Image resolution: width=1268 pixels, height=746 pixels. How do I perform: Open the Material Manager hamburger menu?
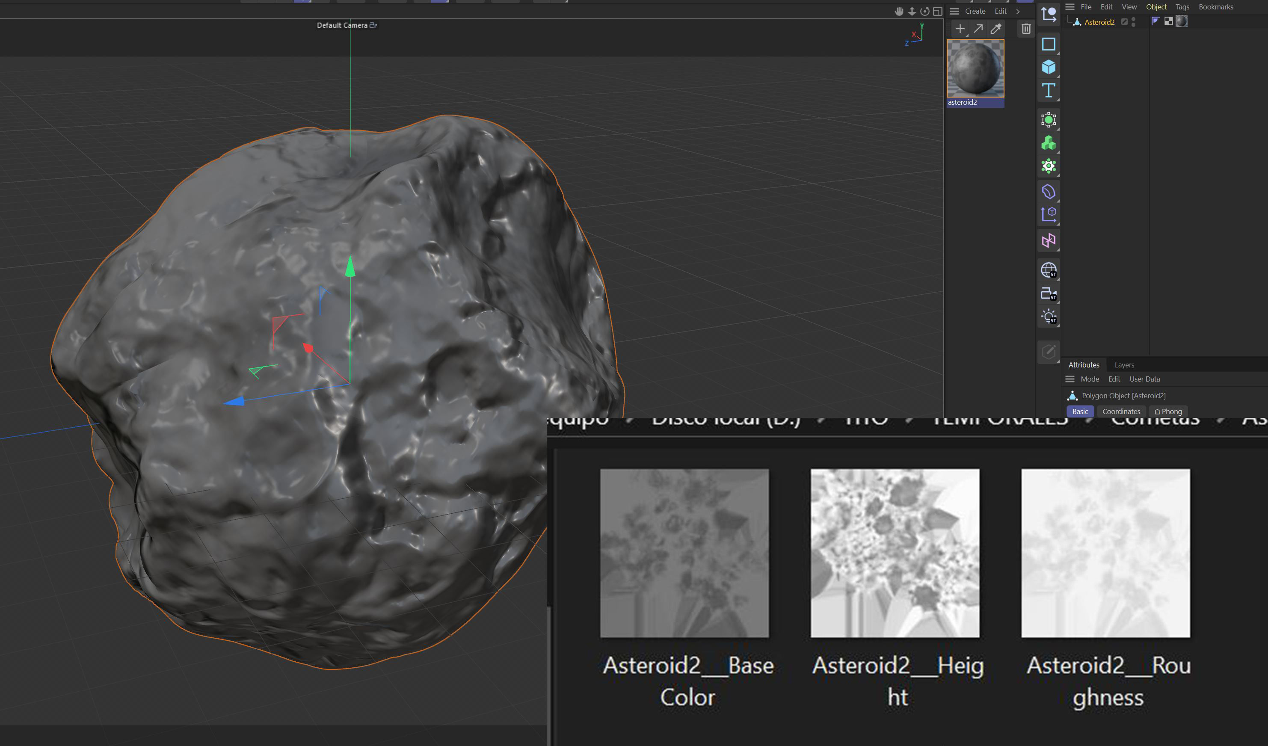coord(954,11)
